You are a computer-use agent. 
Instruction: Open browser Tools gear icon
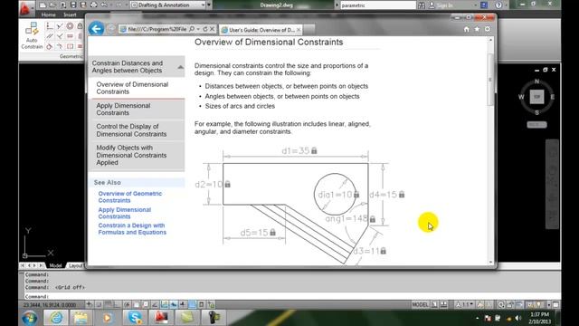[488, 29]
